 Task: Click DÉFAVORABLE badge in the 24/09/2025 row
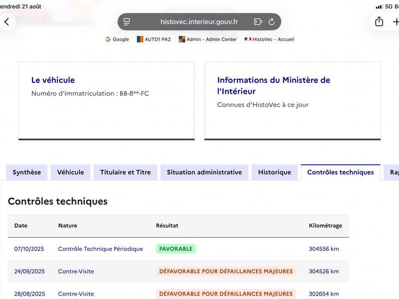coord(226,271)
